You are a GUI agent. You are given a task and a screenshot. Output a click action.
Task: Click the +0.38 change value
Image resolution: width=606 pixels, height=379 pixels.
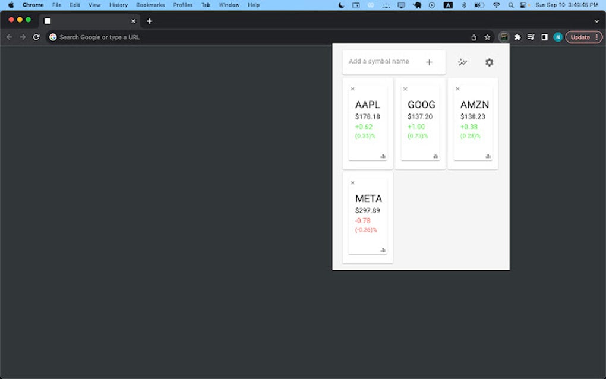click(x=469, y=127)
